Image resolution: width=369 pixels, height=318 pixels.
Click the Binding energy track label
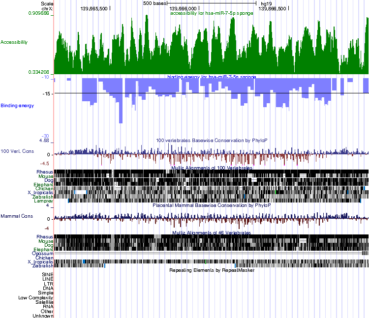pyautogui.click(x=16, y=106)
